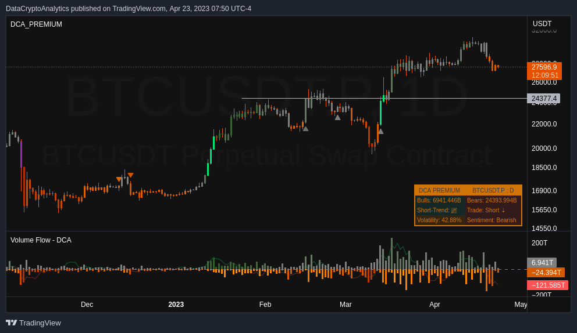
Task: Click the purple candle in November
Action: (21, 154)
